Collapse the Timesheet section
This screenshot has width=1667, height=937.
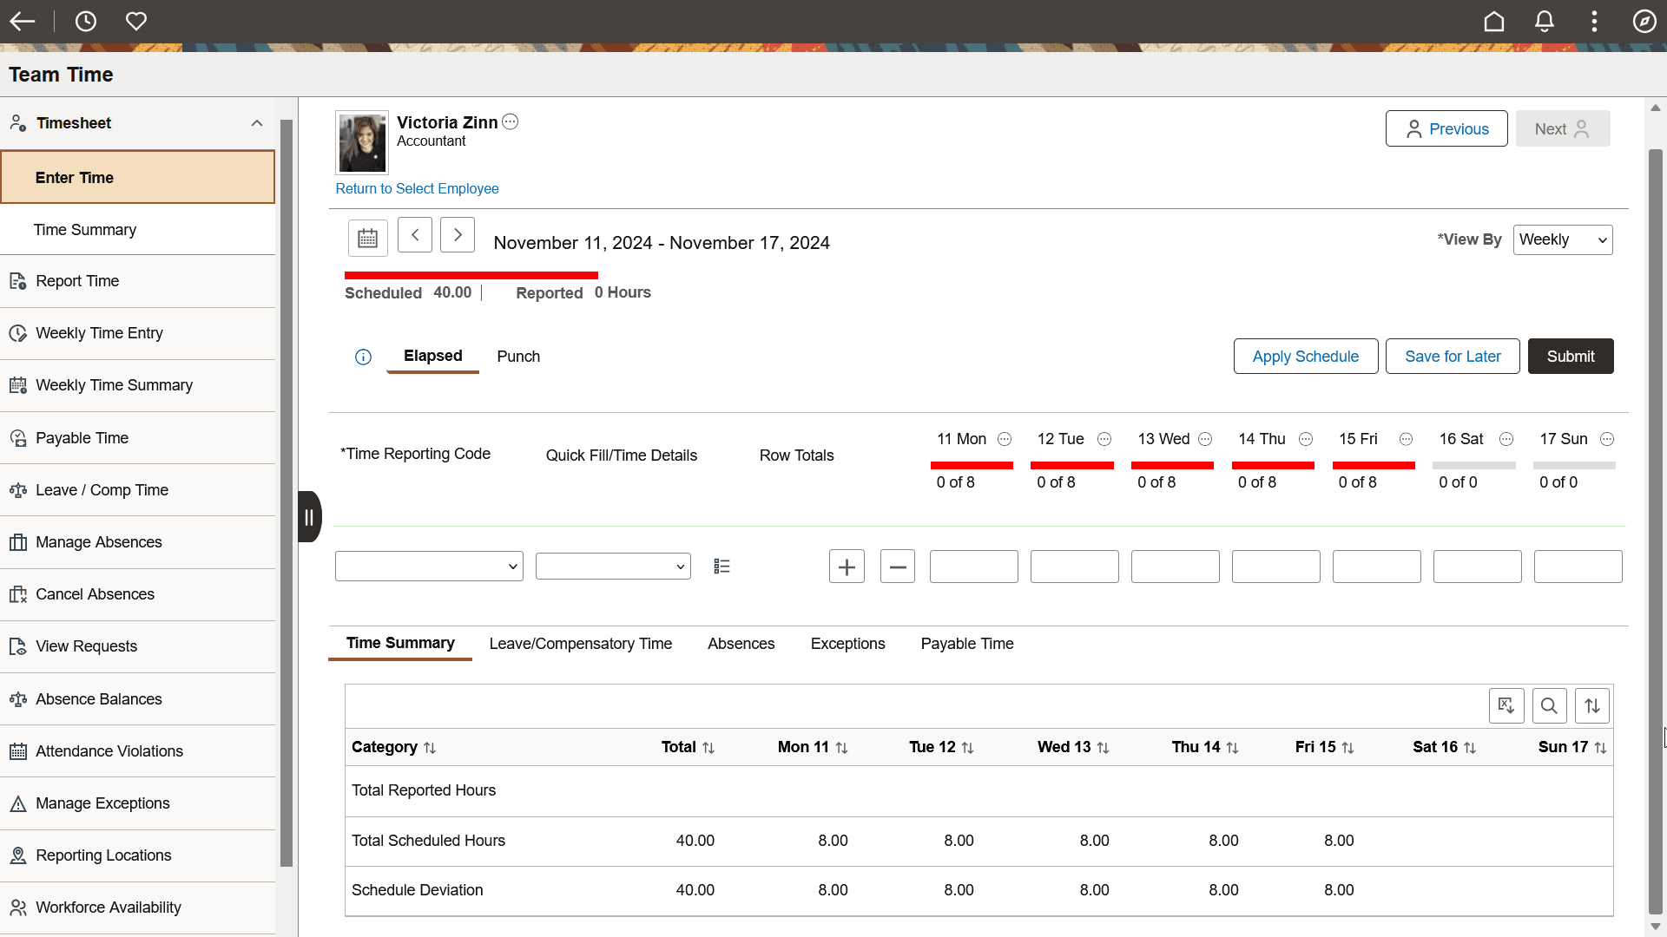click(257, 123)
